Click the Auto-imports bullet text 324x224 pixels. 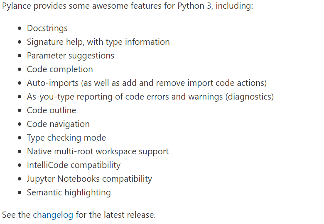pyautogui.click(x=147, y=83)
